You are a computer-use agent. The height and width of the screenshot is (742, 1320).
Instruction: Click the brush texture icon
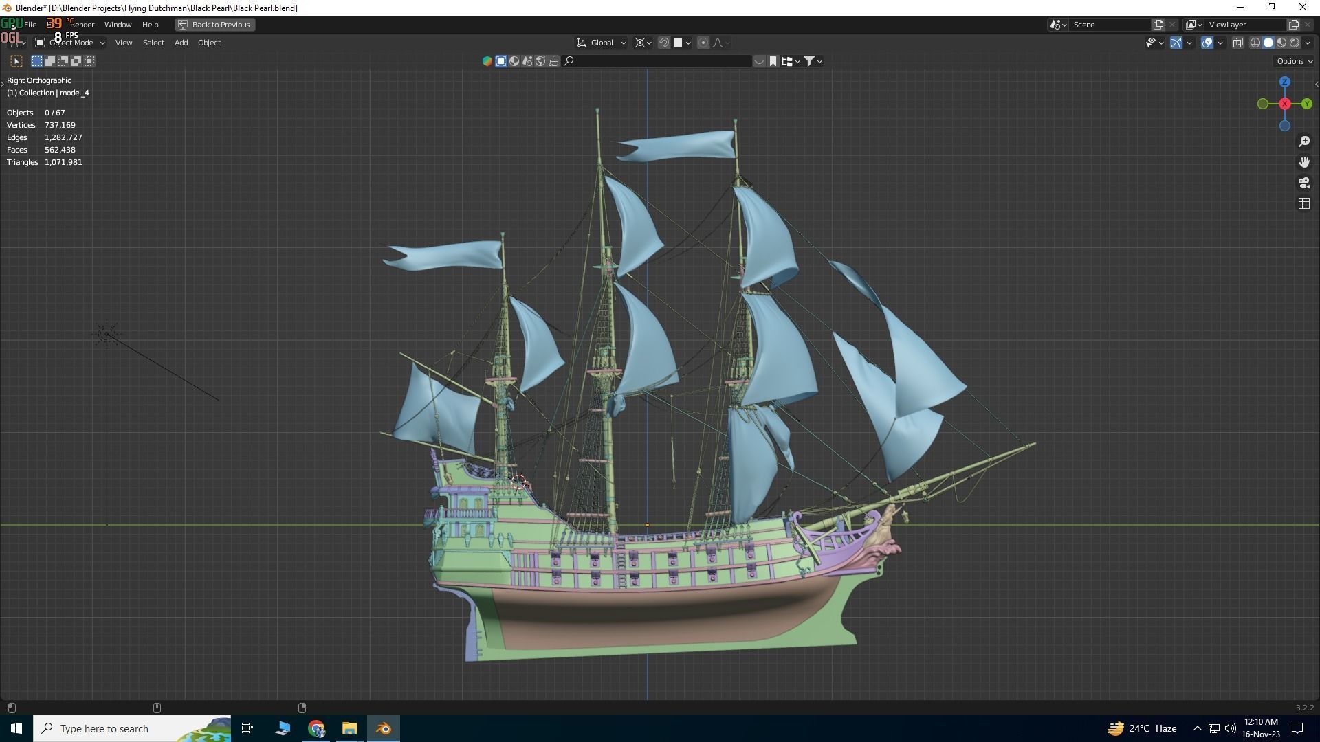(x=553, y=61)
